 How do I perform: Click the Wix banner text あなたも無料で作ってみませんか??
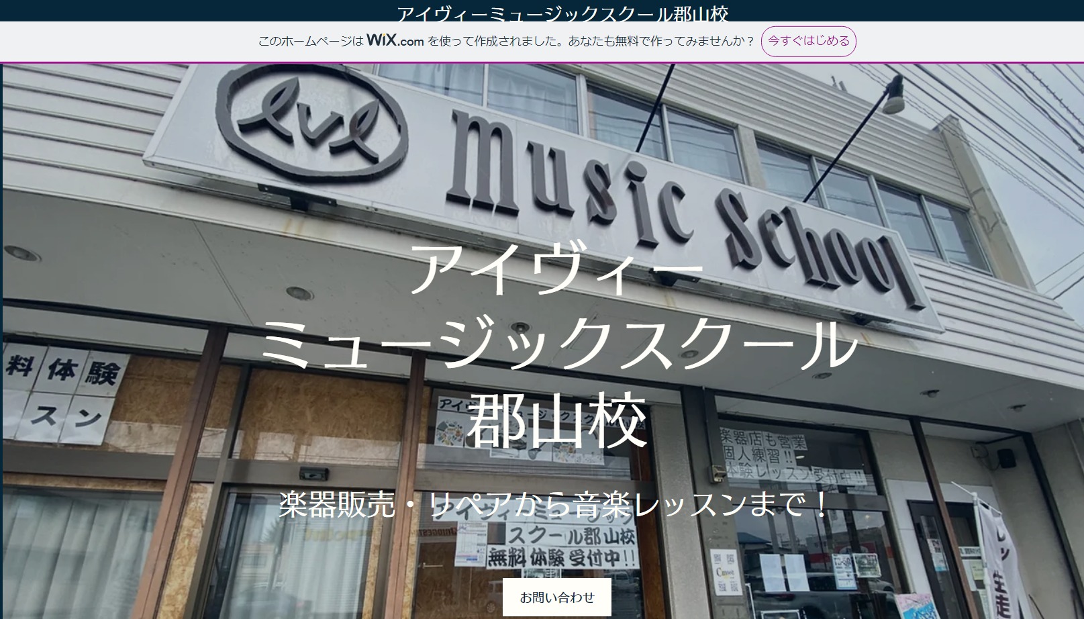(x=661, y=41)
